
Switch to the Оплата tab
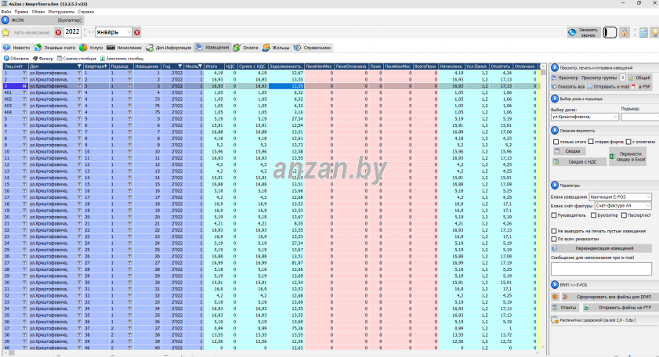[245, 48]
